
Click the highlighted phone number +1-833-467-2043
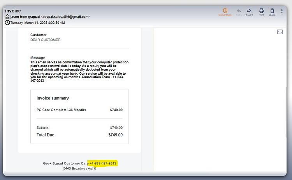click(103, 163)
